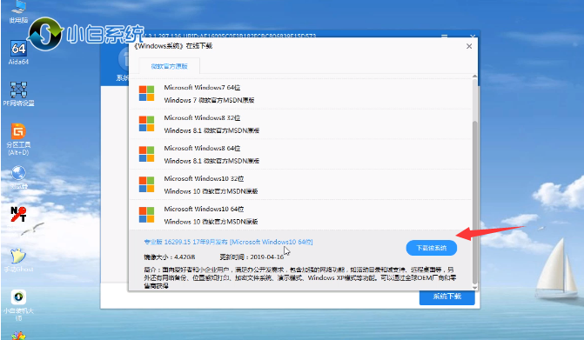The width and height of the screenshot is (584, 340).
Task: Select Microsoft Windows8 32位 entry
Action: pyautogui.click(x=300, y=124)
